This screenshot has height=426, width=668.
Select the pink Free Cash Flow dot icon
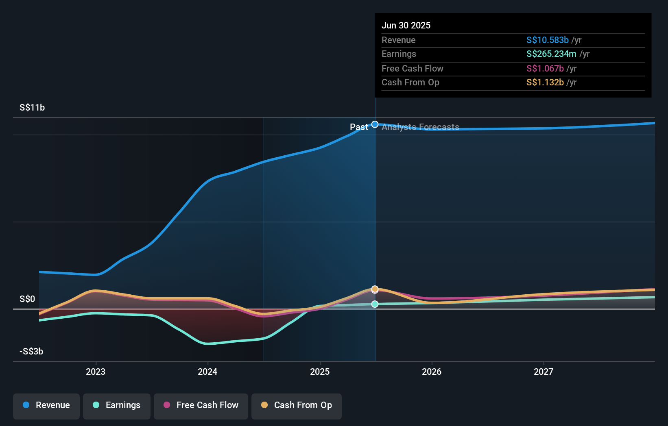pyautogui.click(x=167, y=406)
